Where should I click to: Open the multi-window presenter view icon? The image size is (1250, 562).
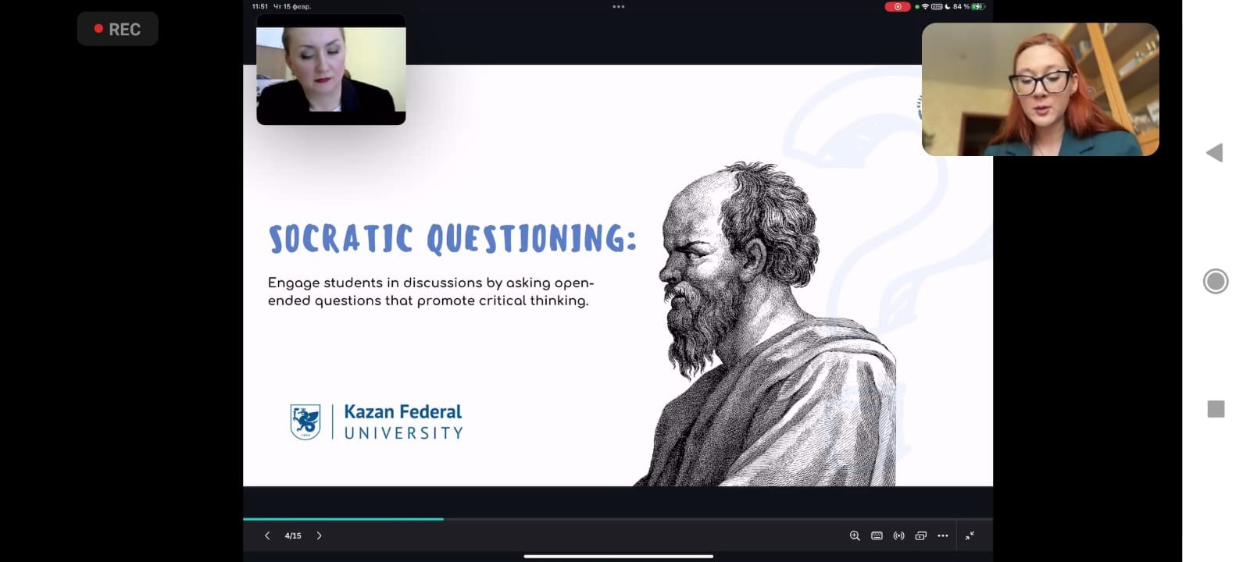pyautogui.click(x=920, y=535)
